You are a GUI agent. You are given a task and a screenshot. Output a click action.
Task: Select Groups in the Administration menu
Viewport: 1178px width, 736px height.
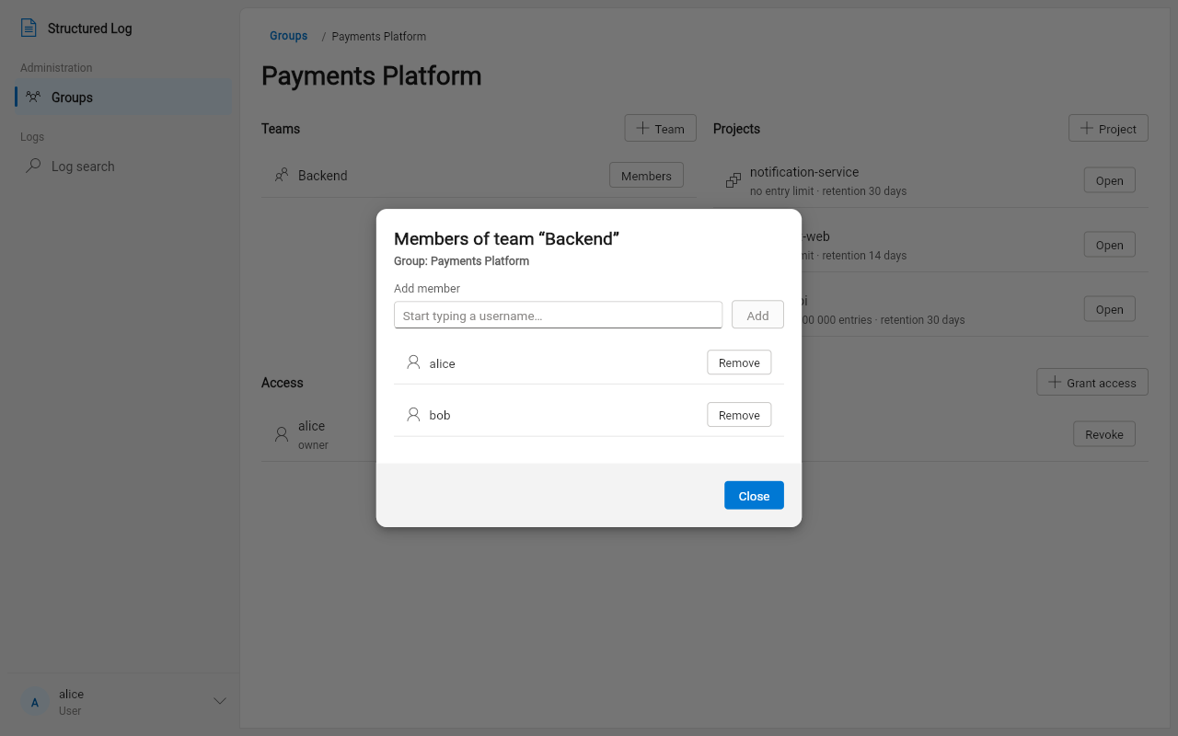[123, 97]
